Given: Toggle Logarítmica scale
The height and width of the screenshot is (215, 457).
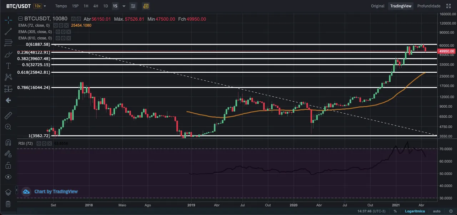Looking at the screenshot, I should click(x=415, y=211).
